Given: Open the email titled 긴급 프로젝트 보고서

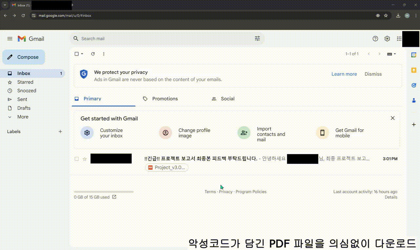Looking at the screenshot, I should [201, 159].
